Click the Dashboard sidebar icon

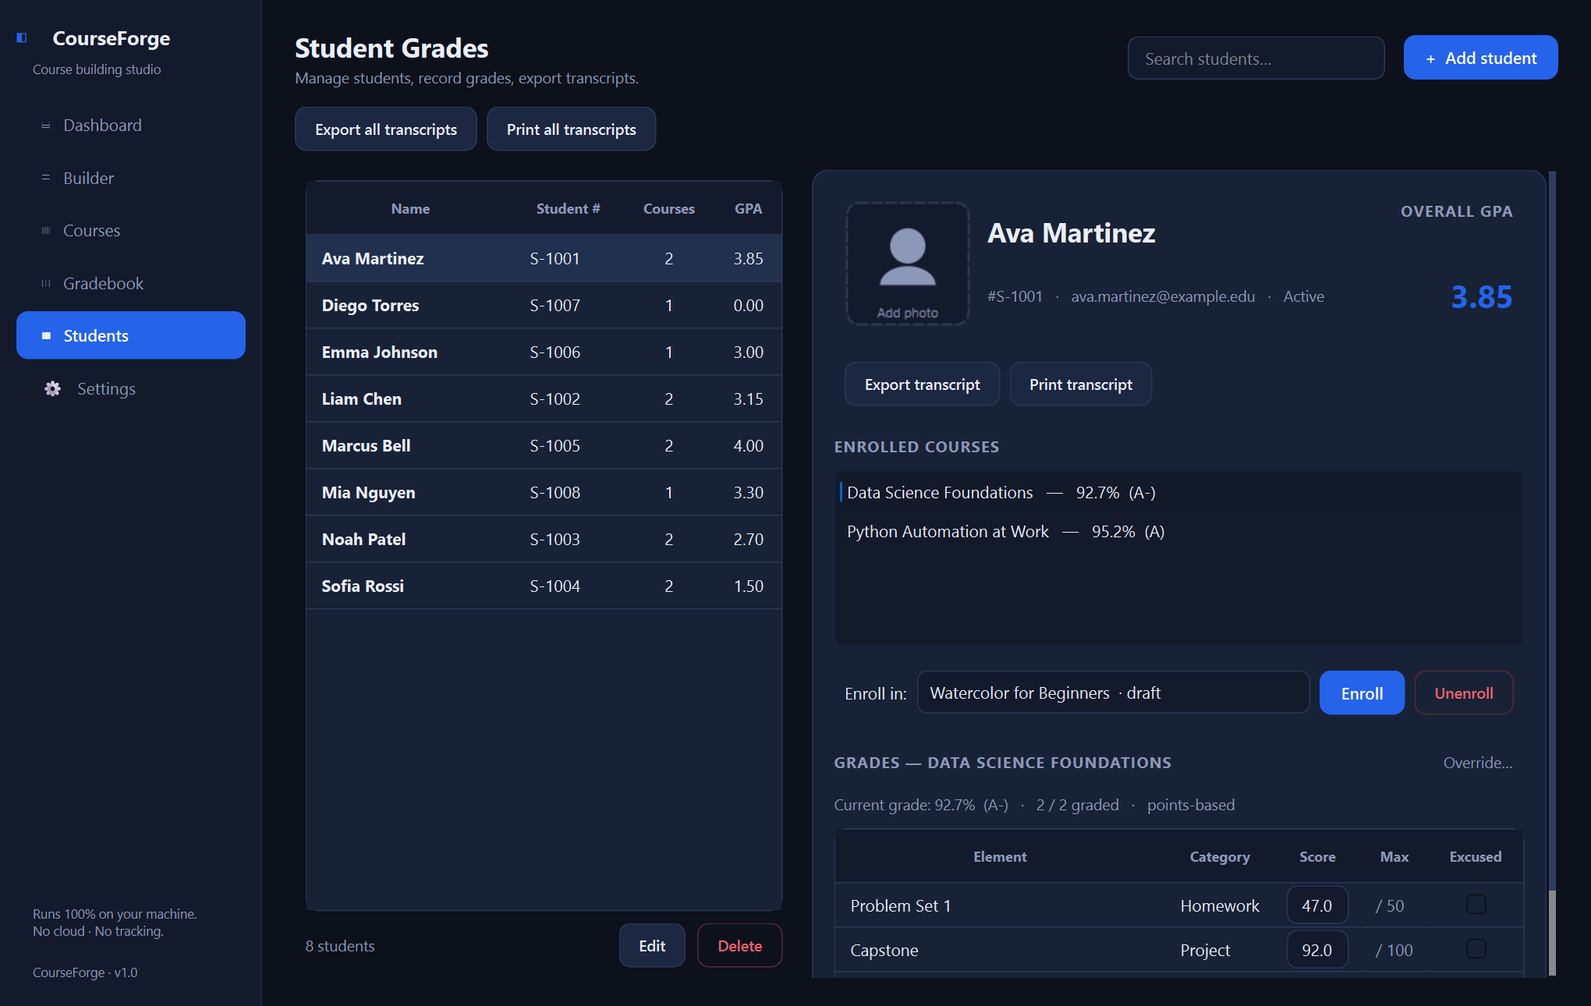46,126
